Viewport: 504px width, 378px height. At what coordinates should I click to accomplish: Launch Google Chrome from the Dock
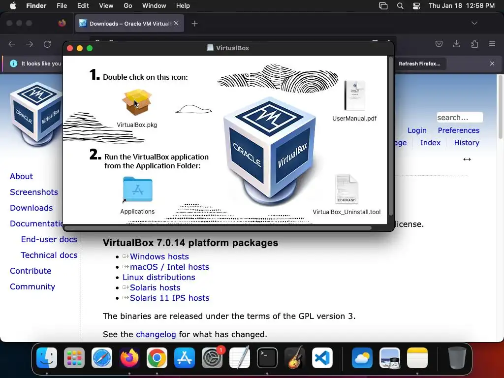click(x=157, y=358)
